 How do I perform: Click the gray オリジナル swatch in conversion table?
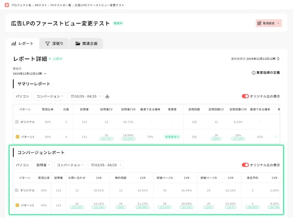point(17,190)
